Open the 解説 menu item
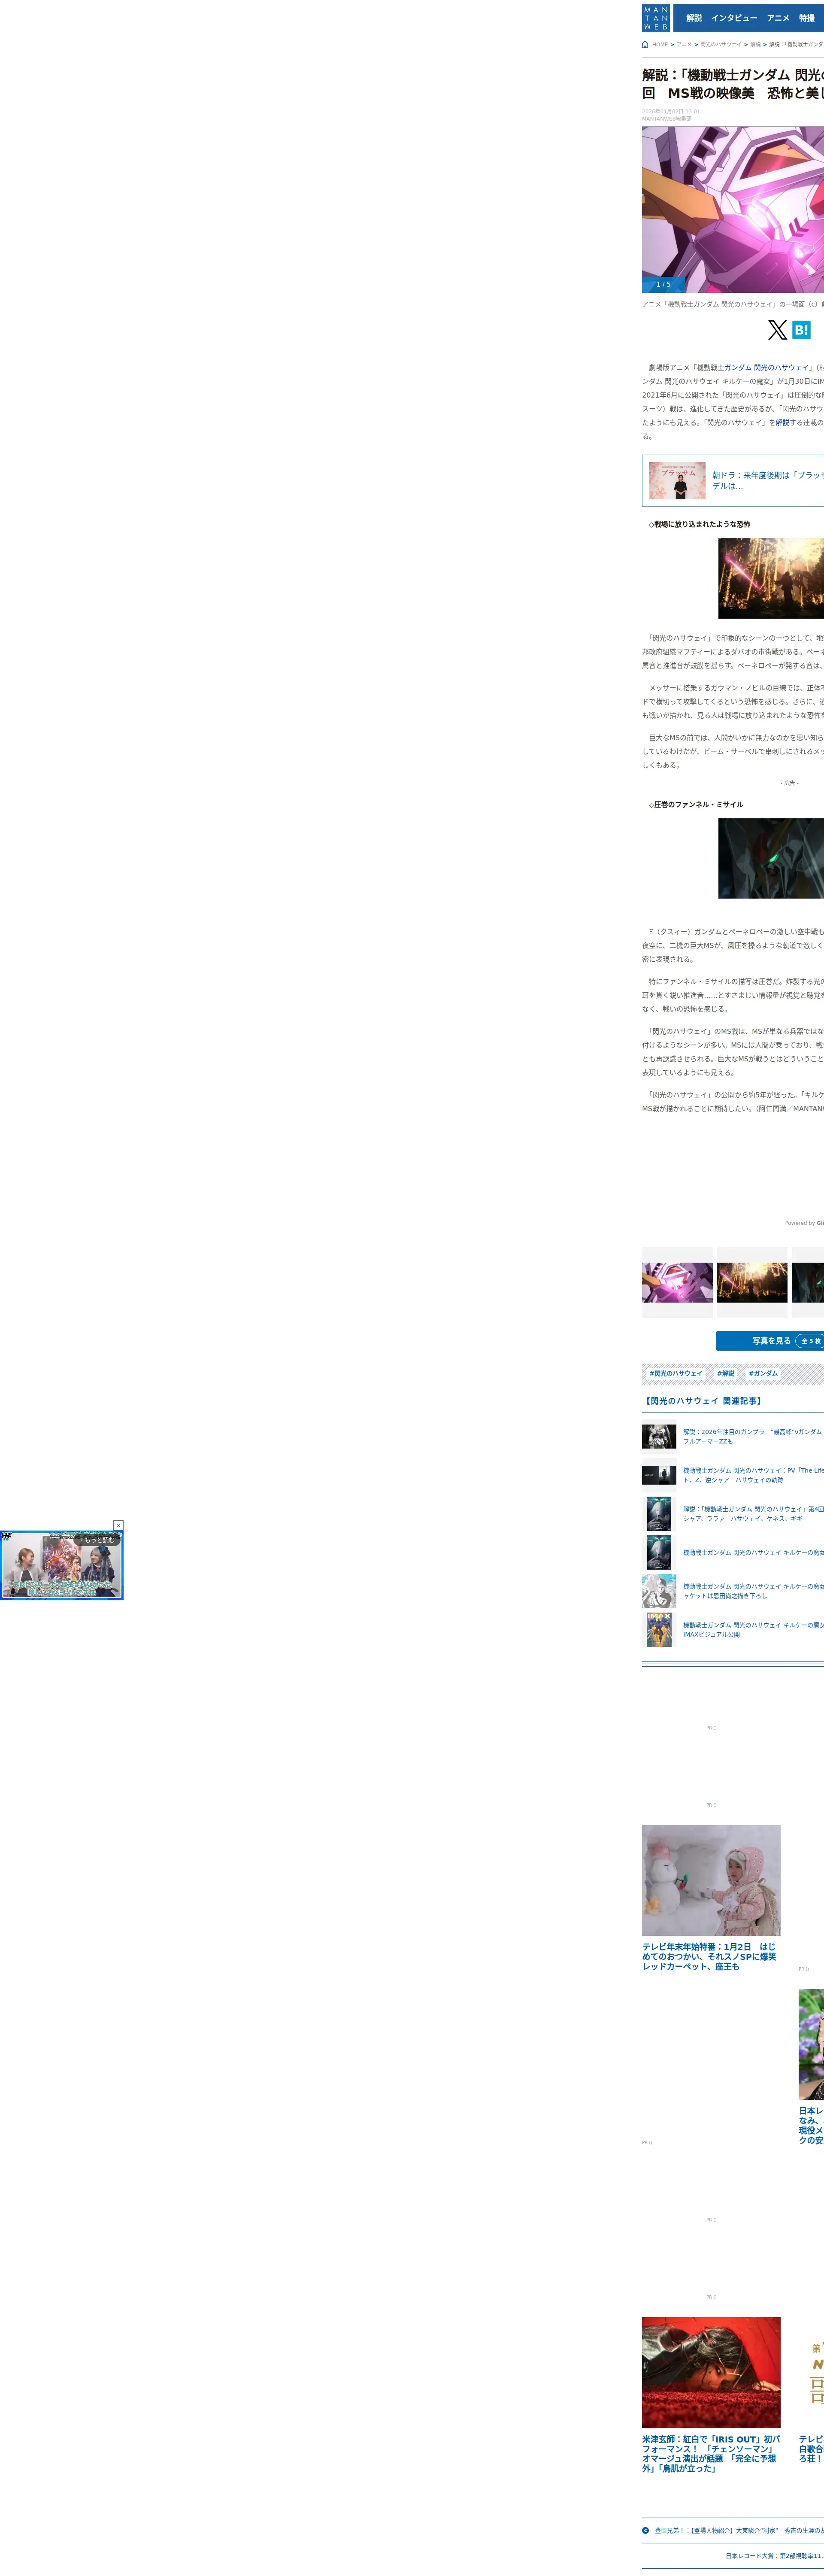The image size is (824, 2576). pos(694,18)
